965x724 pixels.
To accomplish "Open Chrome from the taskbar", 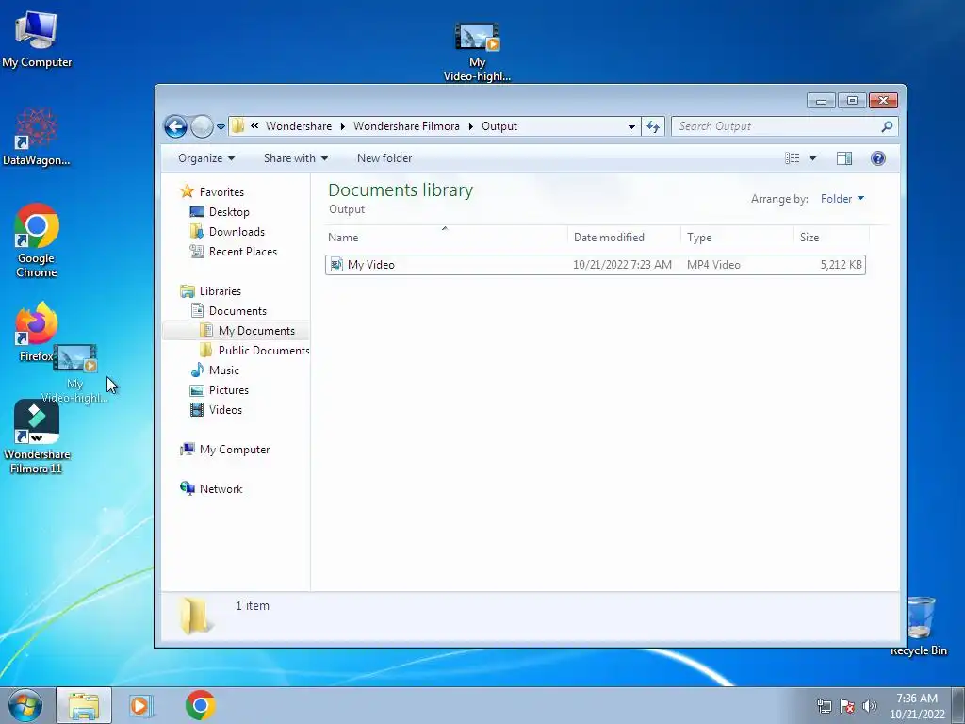I will tap(200, 705).
